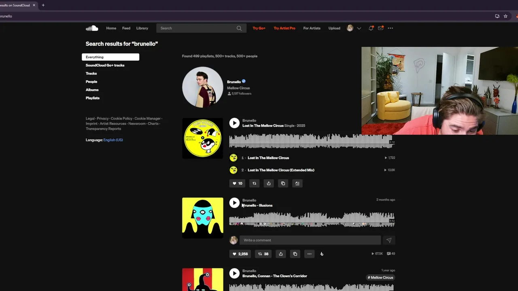Send the comment with the paper-plane button
This screenshot has height=291, width=518.
389,240
